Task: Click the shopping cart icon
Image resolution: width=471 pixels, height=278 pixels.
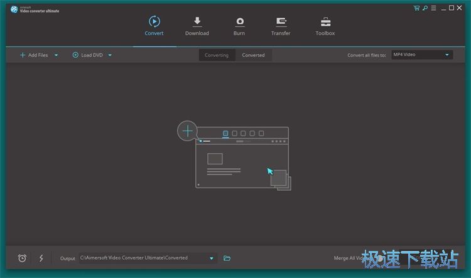Action: (416, 8)
